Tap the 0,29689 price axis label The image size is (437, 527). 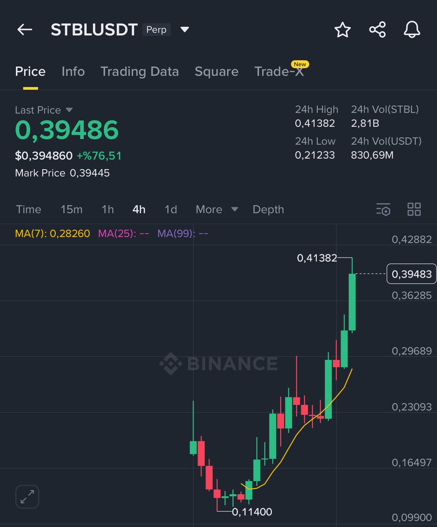[412, 351]
